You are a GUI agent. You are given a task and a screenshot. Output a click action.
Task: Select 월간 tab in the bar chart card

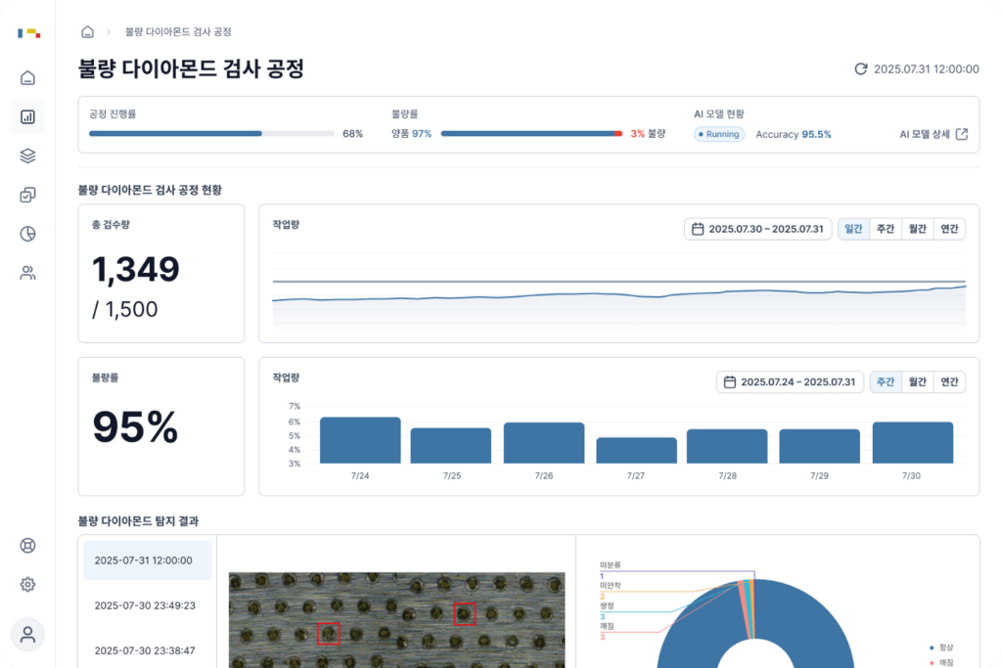918,381
